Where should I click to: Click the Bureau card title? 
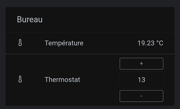click(30, 20)
